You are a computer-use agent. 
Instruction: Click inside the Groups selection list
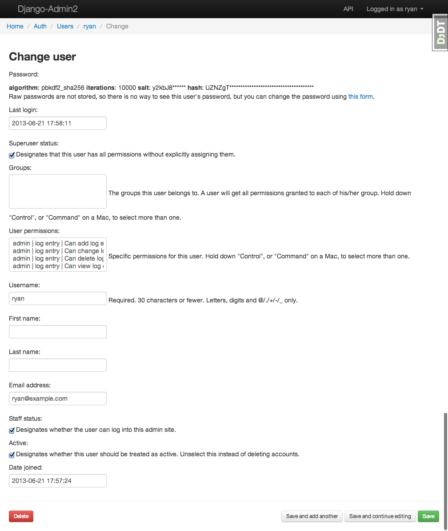pyautogui.click(x=58, y=191)
